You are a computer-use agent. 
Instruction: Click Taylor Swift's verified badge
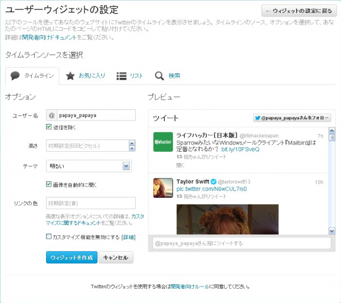coord(214,181)
